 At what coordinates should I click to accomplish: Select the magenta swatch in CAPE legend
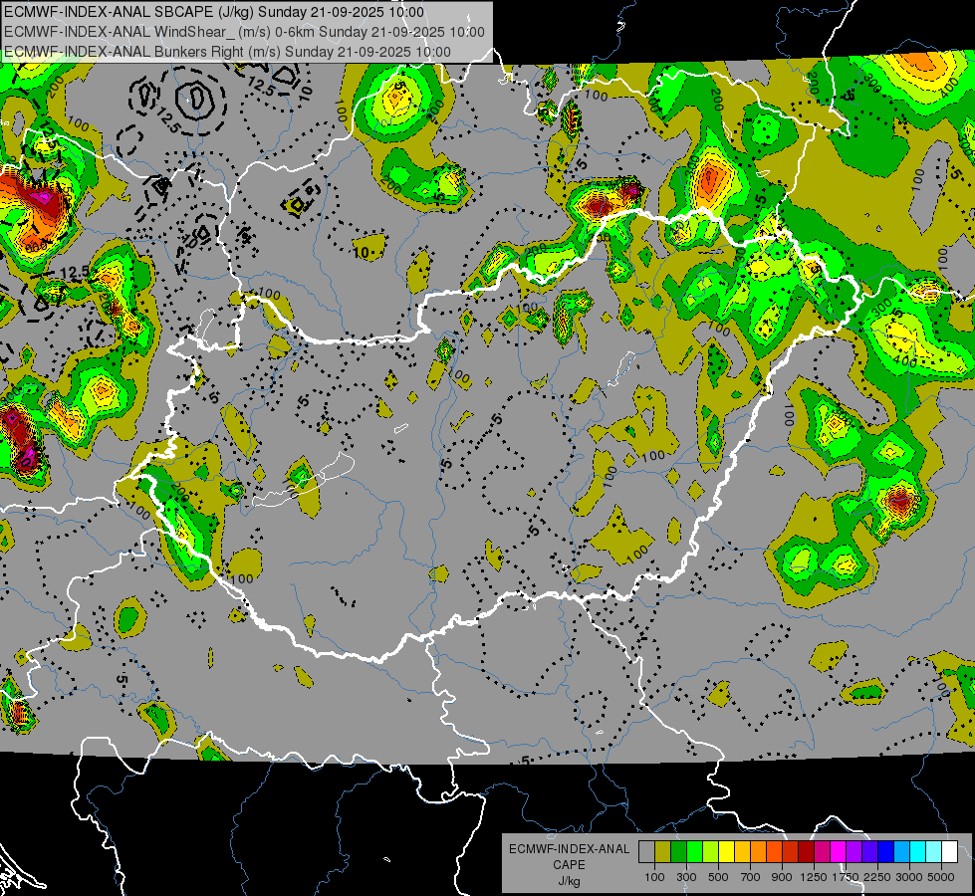click(x=838, y=852)
